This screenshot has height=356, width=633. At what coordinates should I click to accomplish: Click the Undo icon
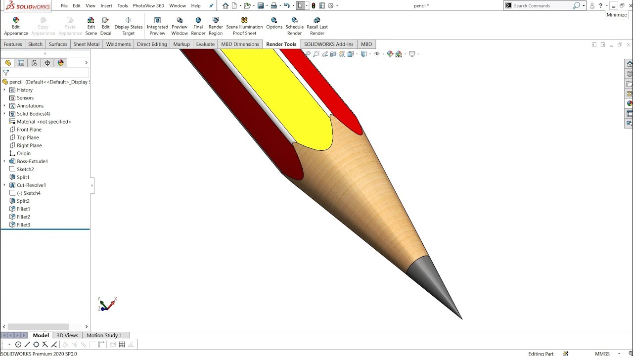point(286,6)
